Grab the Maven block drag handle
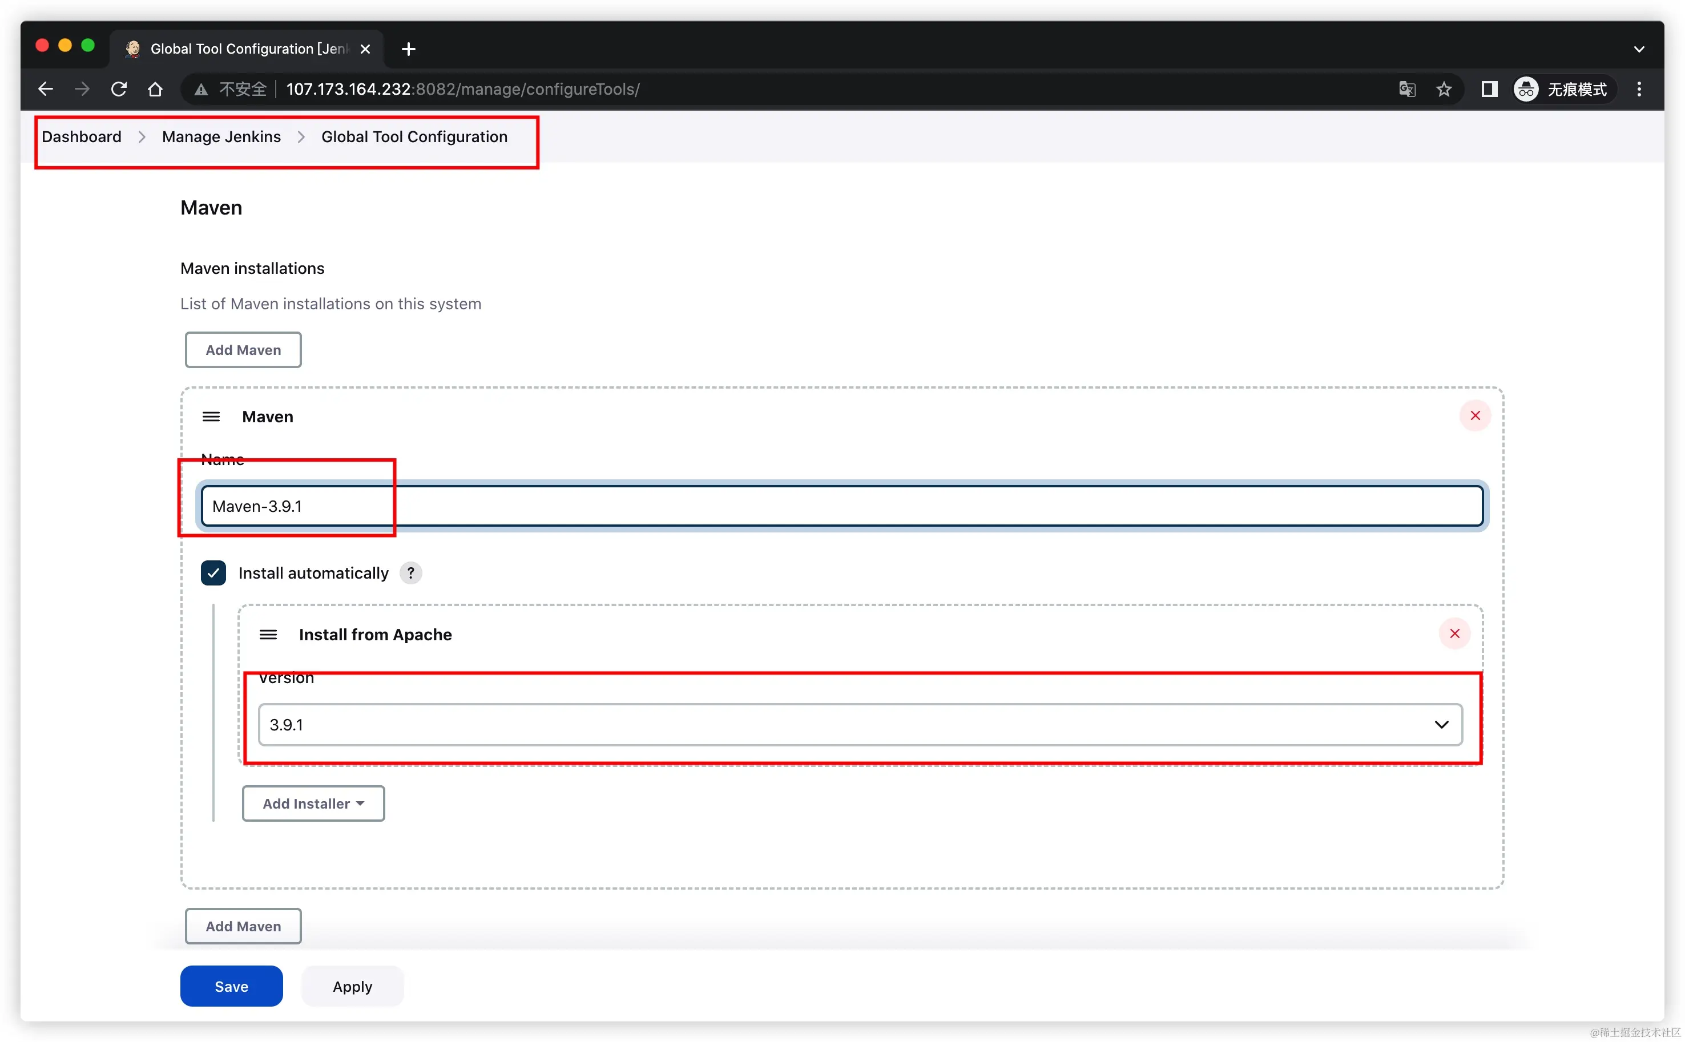The height and width of the screenshot is (1042, 1685). (211, 416)
